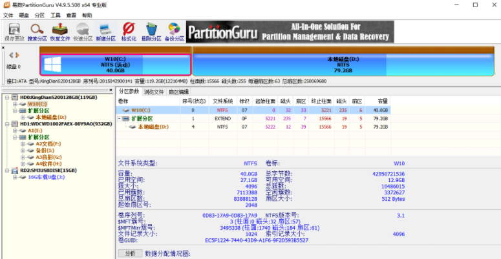
Task: Select HD1:WDCWD1002FAEX-00Y9AO(932GB) in tree
Action: (x=66, y=124)
